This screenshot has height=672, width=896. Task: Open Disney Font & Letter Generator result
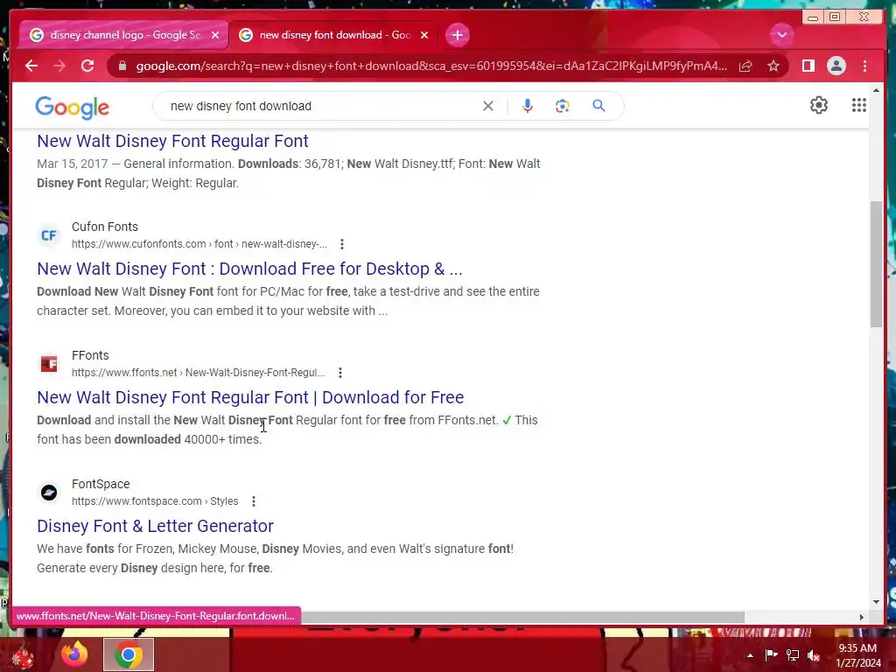(x=156, y=526)
